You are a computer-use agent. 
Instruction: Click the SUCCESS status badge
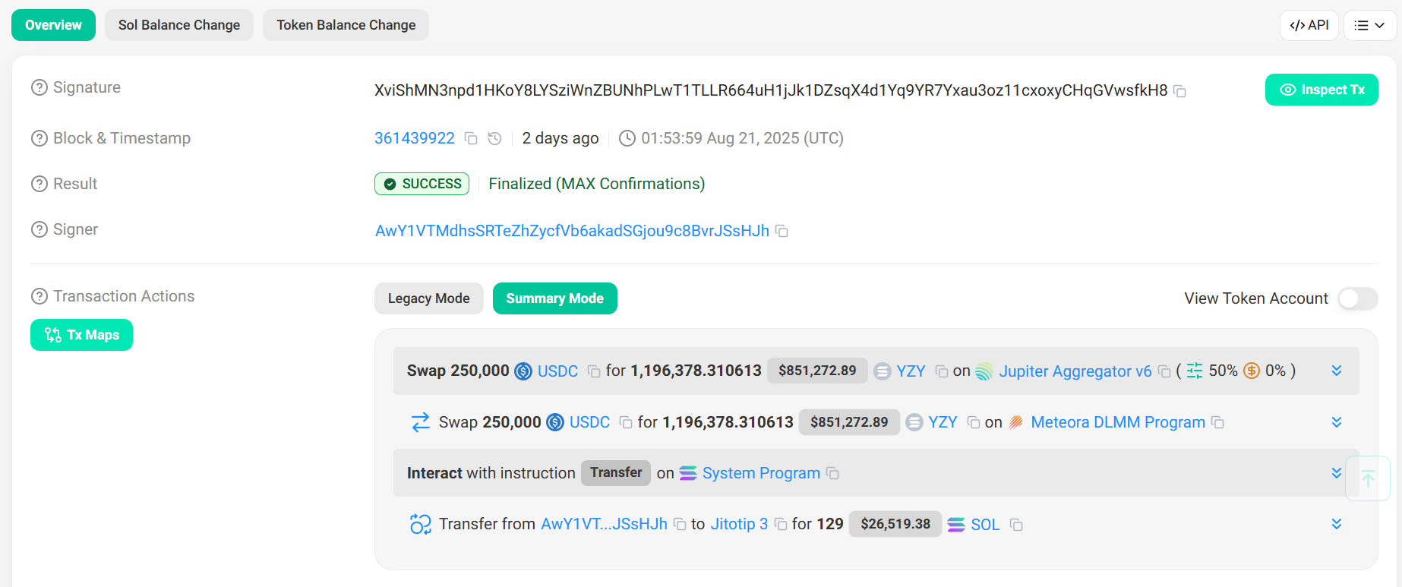pos(422,184)
